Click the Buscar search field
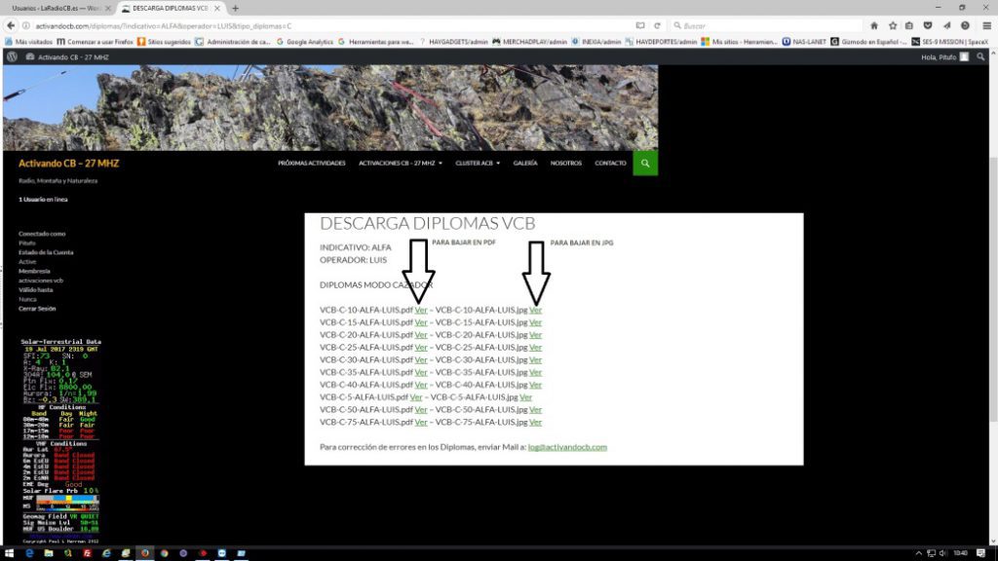This screenshot has width=998, height=561. pyautogui.click(x=767, y=25)
